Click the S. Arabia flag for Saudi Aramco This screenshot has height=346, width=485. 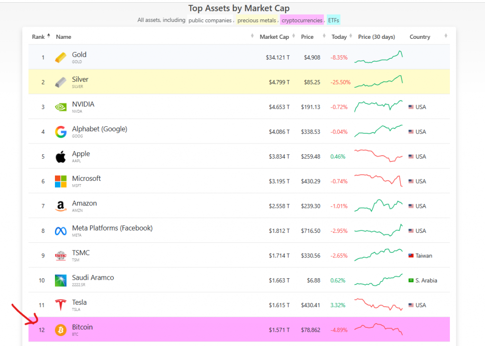pos(410,280)
